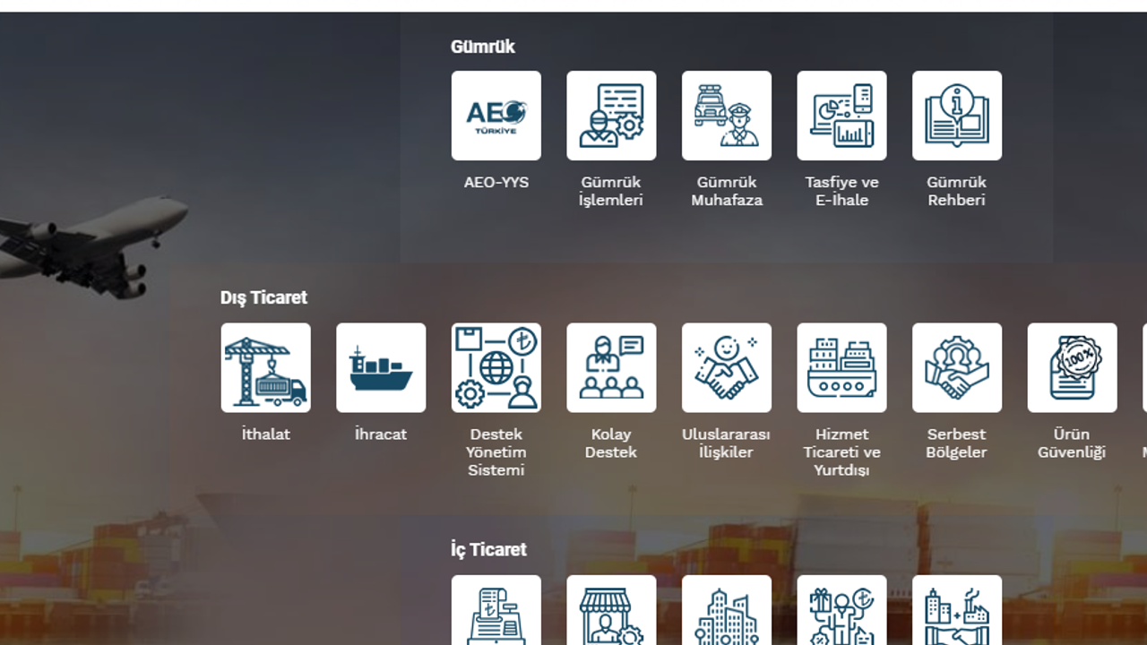Open the Kolay Destek icon
This screenshot has width=1147, height=645.
pos(611,367)
